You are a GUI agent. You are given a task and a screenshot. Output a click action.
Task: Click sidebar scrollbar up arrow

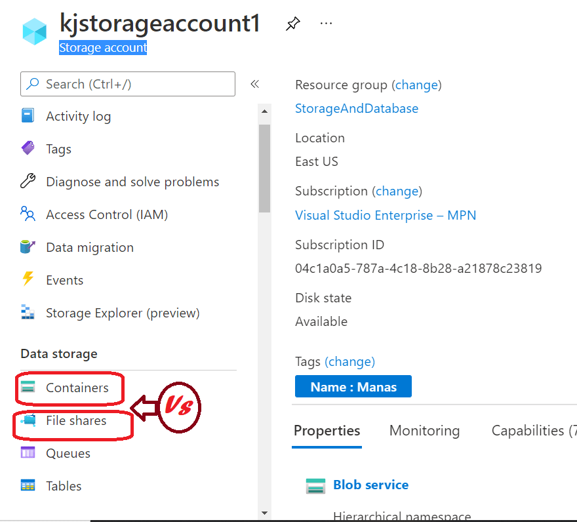264,111
